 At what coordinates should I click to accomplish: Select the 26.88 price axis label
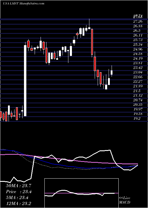point(138,26)
